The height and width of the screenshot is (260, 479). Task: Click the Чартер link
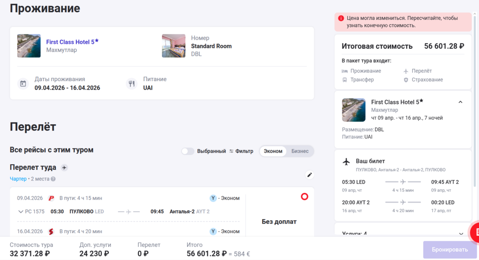click(18, 179)
